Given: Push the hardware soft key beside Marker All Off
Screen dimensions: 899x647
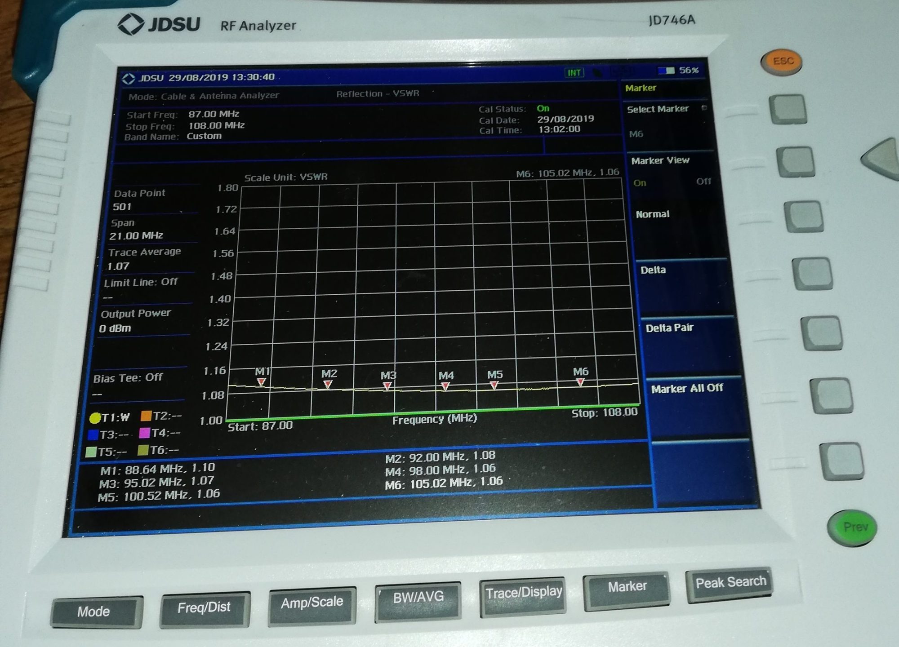Looking at the screenshot, I should pos(832,396).
